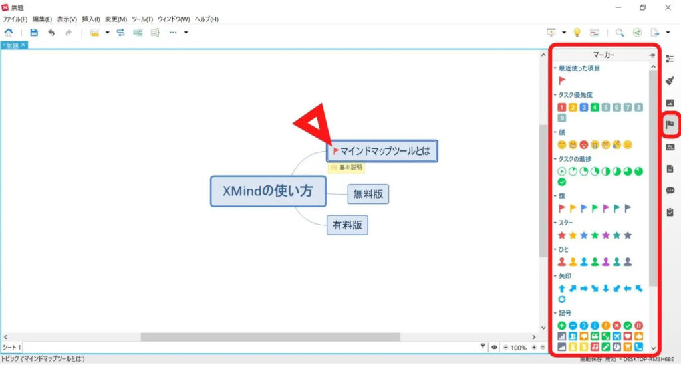Redo the last undone action
Image resolution: width=681 pixels, height=365 pixels.
tap(68, 32)
